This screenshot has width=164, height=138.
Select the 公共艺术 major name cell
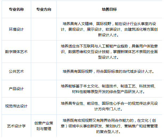(x=16, y=71)
